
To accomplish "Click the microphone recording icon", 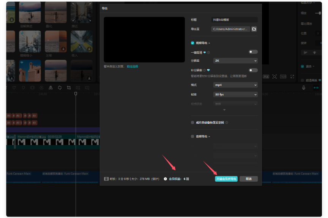I will [304, 88].
